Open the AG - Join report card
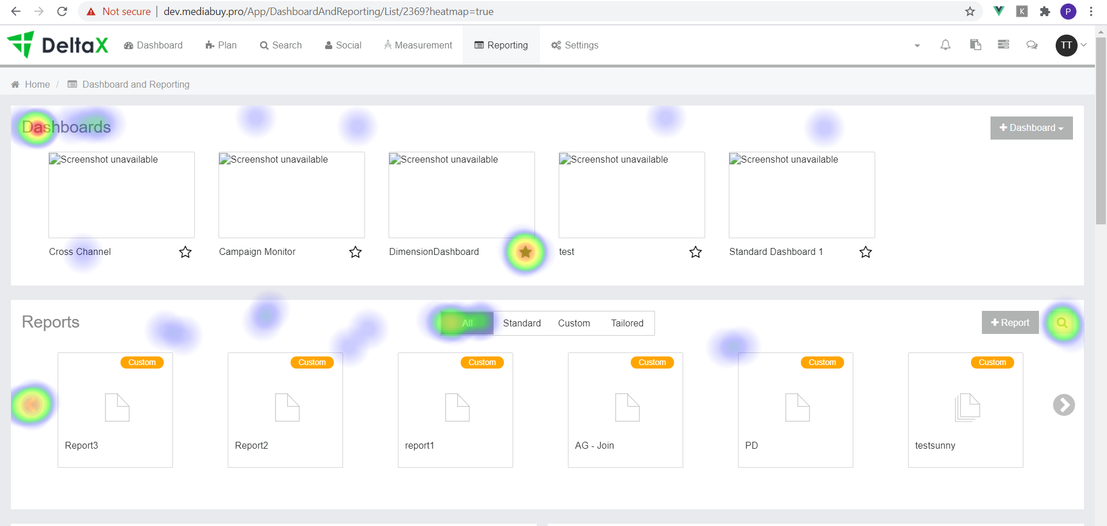This screenshot has width=1107, height=526. (626, 410)
